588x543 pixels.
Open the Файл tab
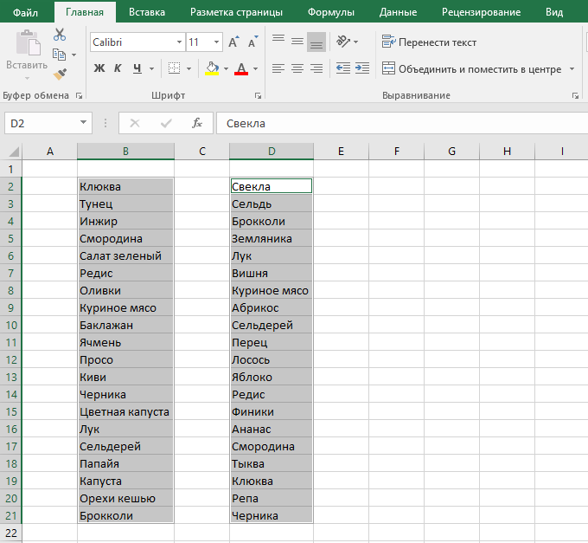pos(25,12)
